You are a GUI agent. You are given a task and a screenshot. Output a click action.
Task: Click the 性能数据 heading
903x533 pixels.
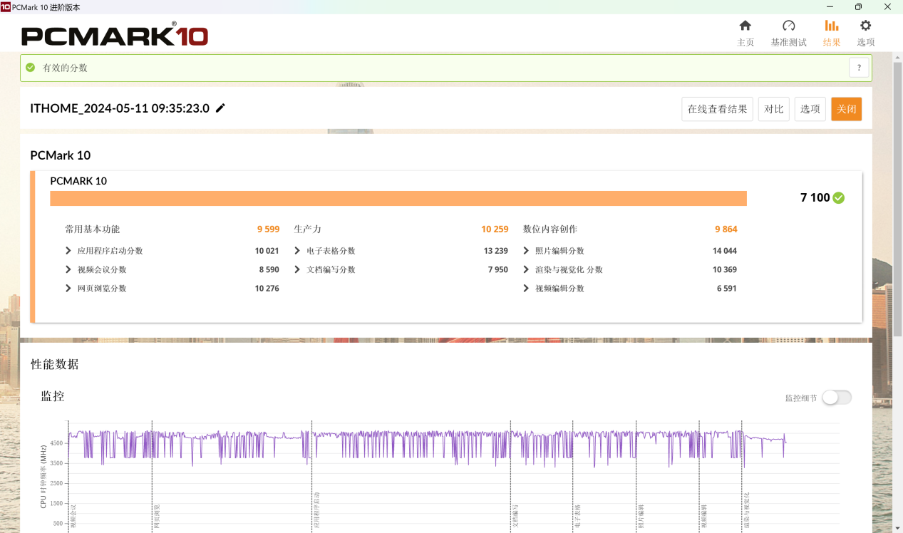pyautogui.click(x=54, y=364)
